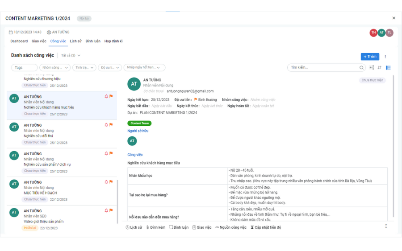Viewport: 402px width, 251px height.
Task: Click Giao việc in the bottom toolbar
Action: point(202,227)
